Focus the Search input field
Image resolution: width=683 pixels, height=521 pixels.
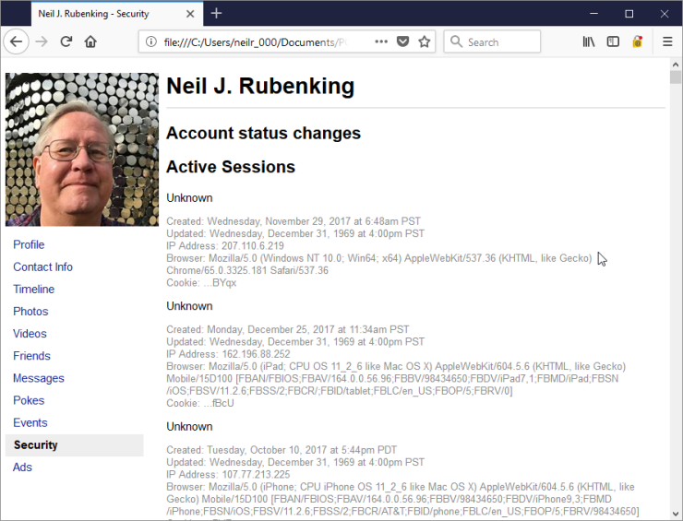click(x=492, y=41)
